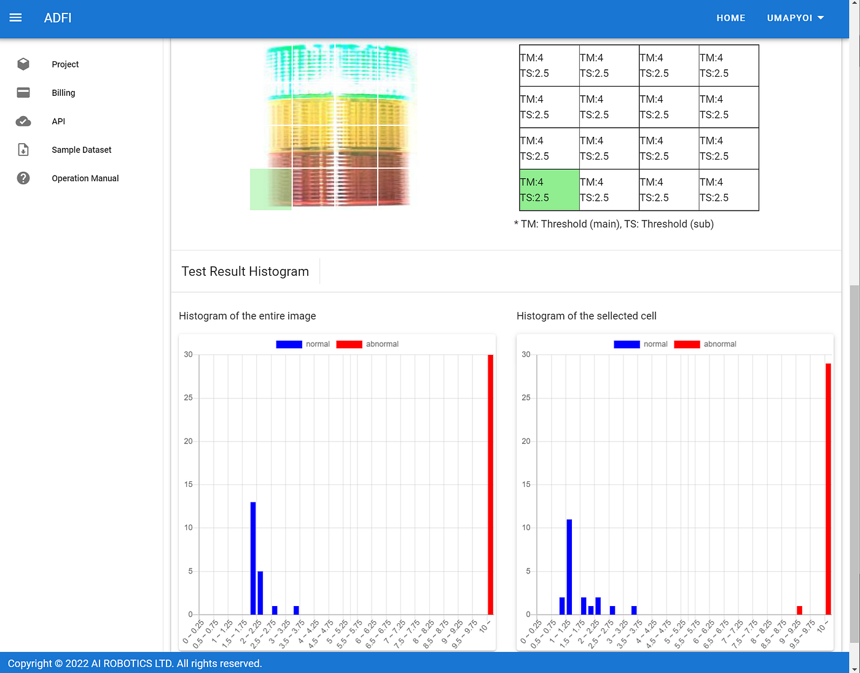This screenshot has width=860, height=673.
Task: Open the navigation drawer hamburger icon
Action: 15,18
